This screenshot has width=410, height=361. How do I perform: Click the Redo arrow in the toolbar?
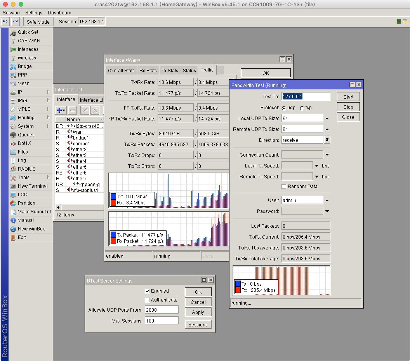16,22
